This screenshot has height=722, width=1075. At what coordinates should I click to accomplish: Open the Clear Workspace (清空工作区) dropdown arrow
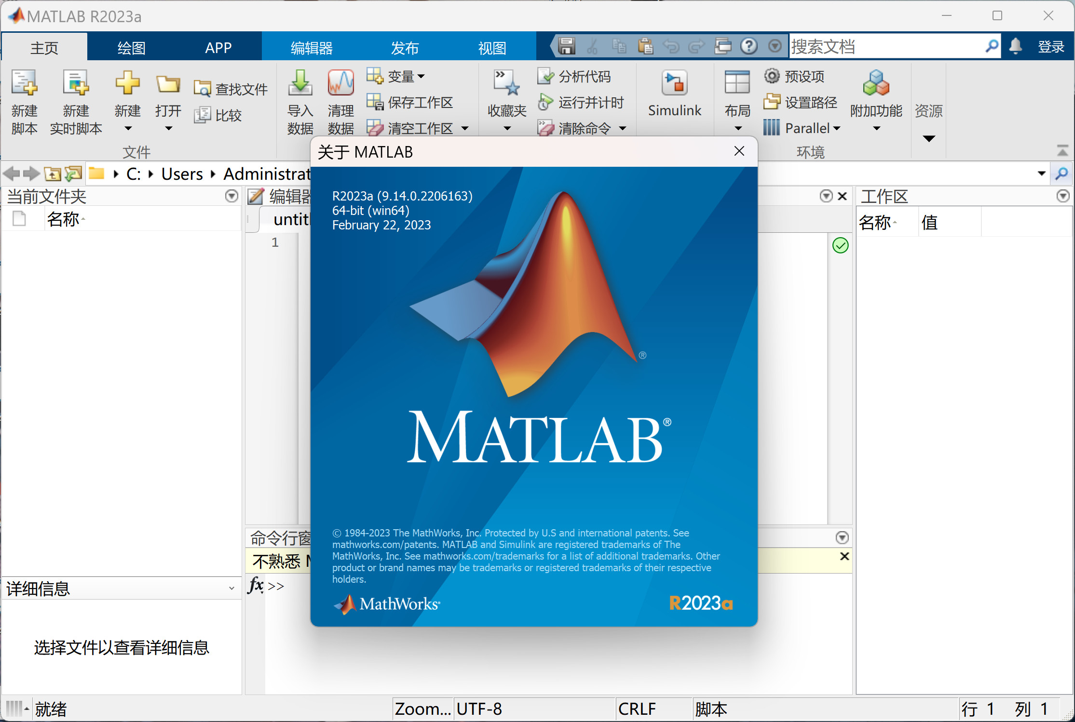point(465,128)
